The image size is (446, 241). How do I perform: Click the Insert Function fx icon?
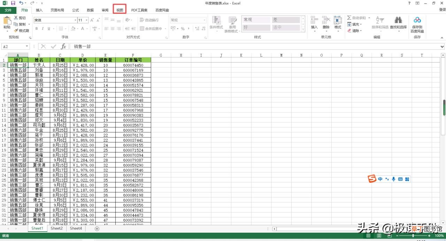click(63, 46)
